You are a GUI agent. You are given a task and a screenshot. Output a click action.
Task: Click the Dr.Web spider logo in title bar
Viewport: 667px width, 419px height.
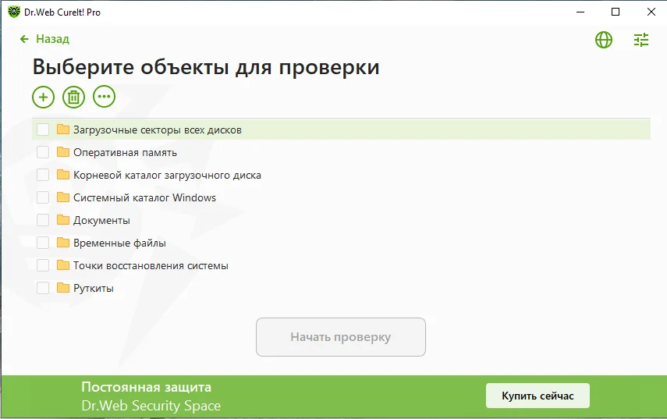point(13,12)
